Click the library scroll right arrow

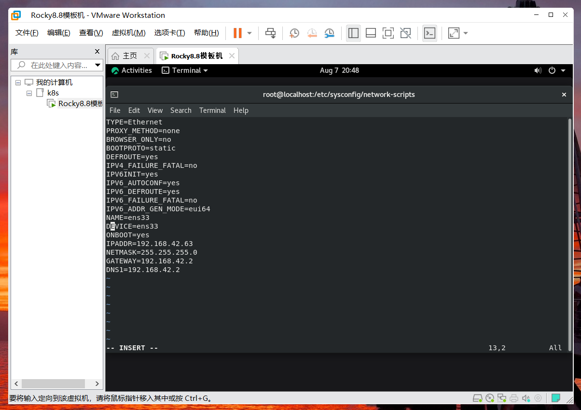[97, 383]
